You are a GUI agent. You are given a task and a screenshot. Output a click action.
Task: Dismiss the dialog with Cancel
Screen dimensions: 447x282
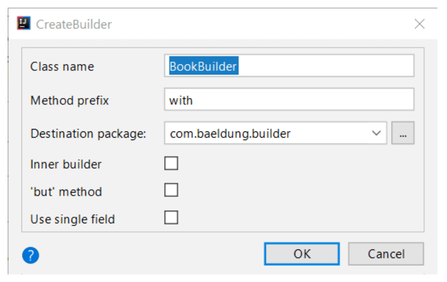click(386, 254)
